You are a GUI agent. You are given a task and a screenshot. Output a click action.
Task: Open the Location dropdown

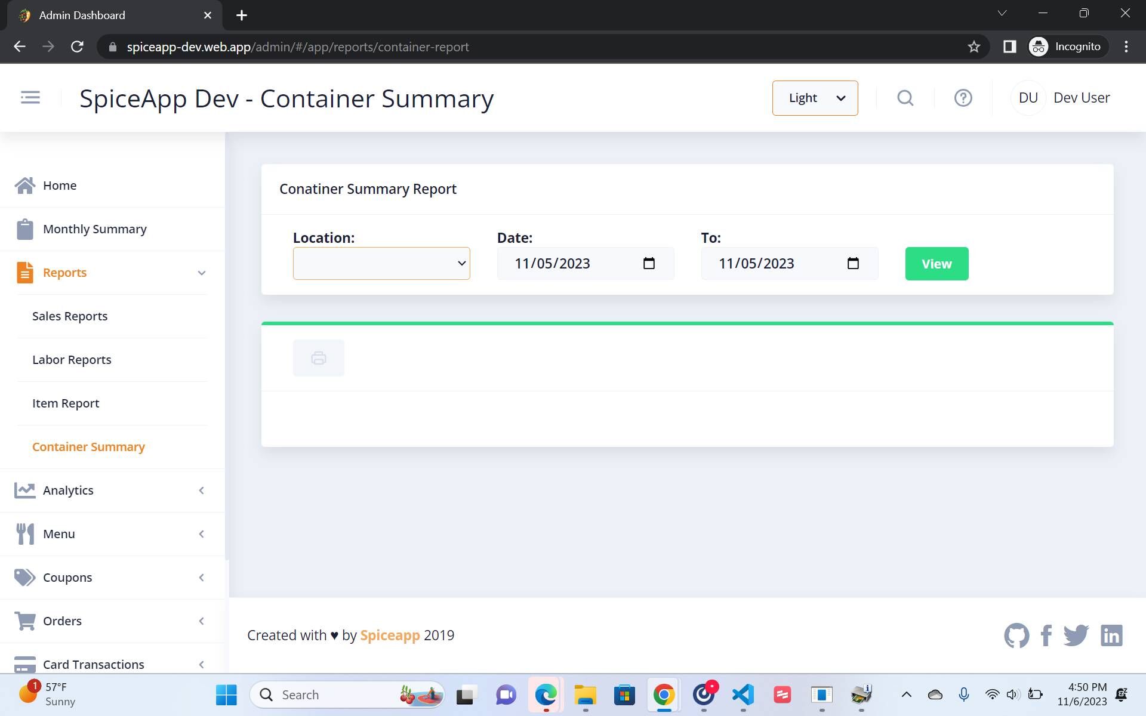pos(381,263)
